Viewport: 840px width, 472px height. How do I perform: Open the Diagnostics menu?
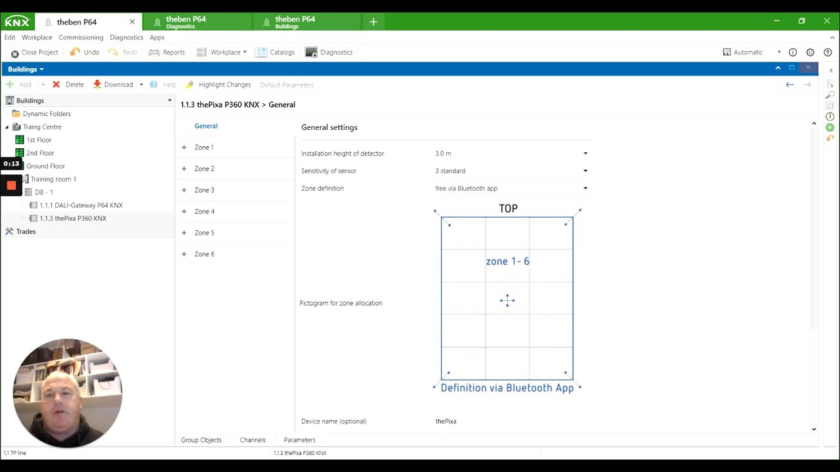[127, 37]
